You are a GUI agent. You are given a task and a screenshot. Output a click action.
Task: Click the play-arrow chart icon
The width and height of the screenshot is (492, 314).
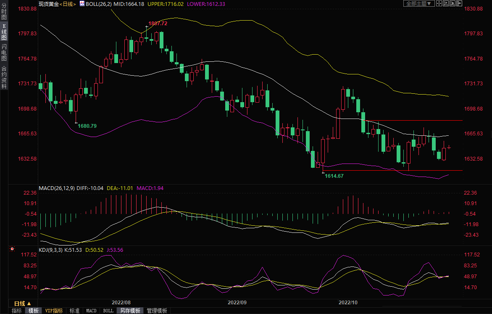point(453,3)
